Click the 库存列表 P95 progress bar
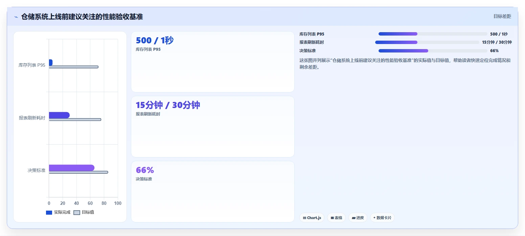Image resolution: width=525 pixels, height=236 pixels. (433, 34)
